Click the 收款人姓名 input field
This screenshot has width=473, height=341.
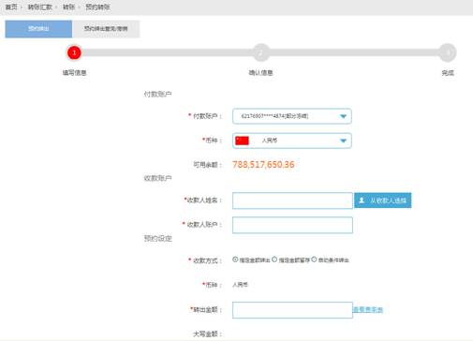tap(292, 200)
